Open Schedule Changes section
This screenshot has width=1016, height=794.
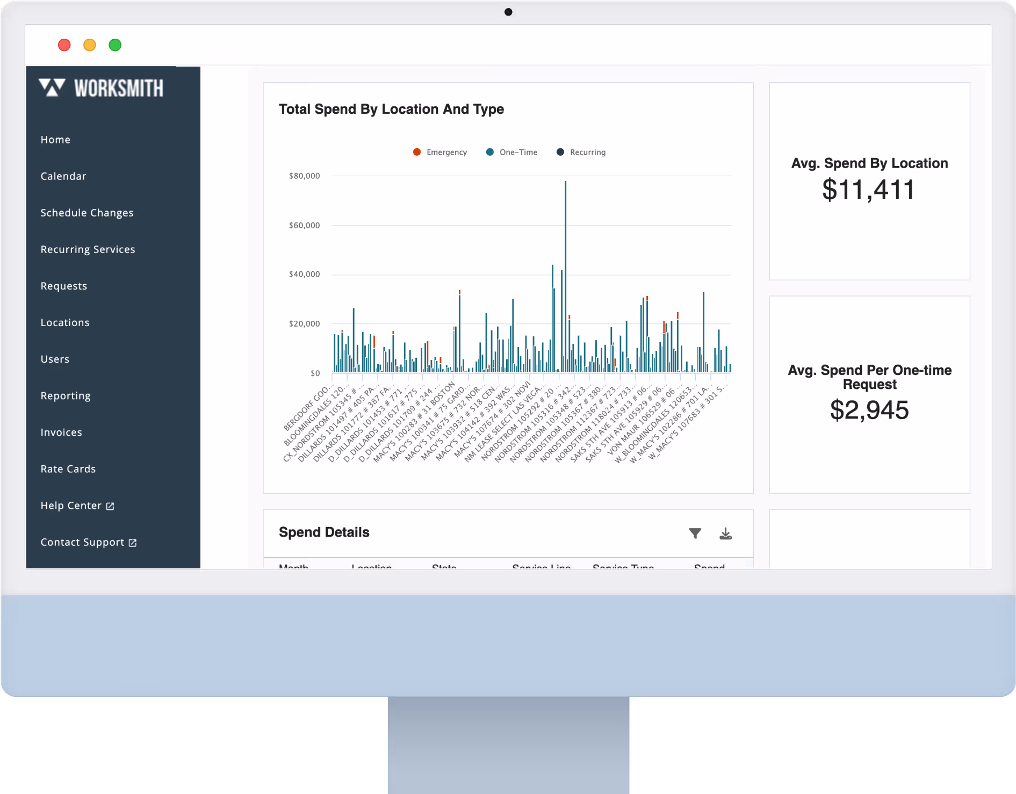tap(87, 213)
